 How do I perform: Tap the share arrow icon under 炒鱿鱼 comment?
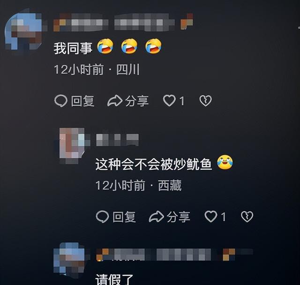pos(156,217)
